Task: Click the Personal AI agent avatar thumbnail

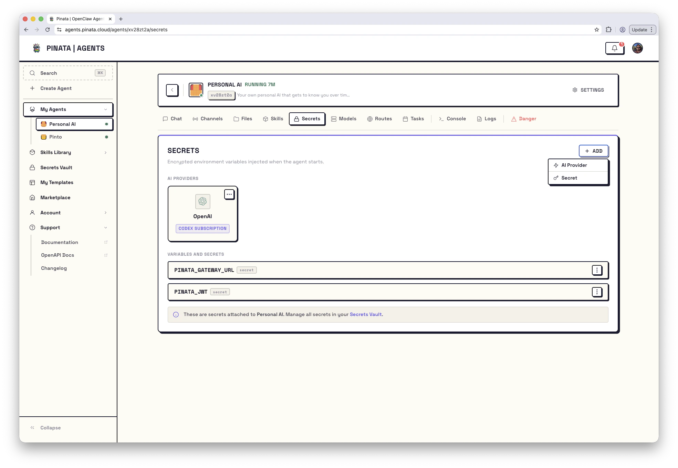Action: coord(196,90)
